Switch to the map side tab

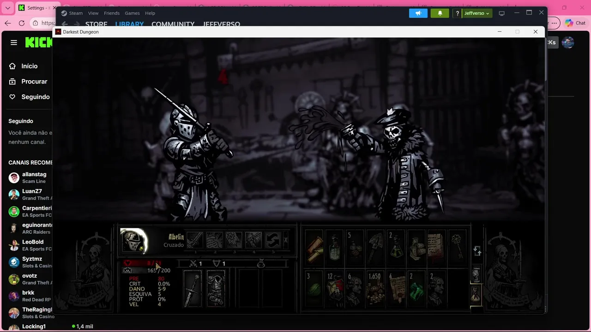pyautogui.click(x=476, y=274)
